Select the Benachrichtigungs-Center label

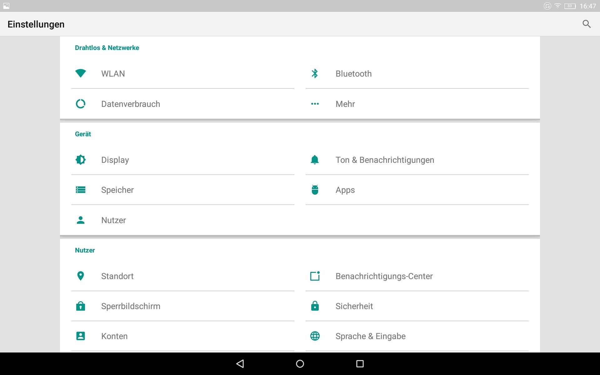tap(384, 276)
